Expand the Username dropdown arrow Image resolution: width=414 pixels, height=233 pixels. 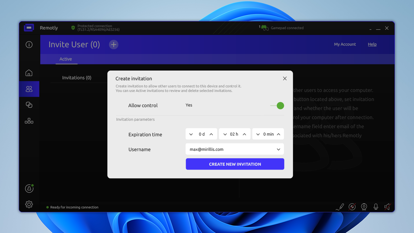point(278,150)
